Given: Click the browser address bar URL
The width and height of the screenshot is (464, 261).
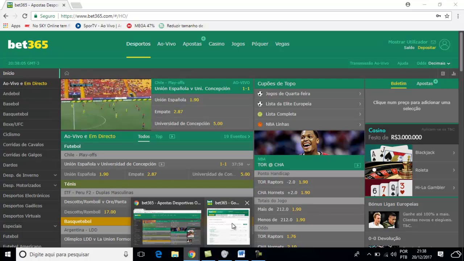Looking at the screenshot, I should click(94, 16).
